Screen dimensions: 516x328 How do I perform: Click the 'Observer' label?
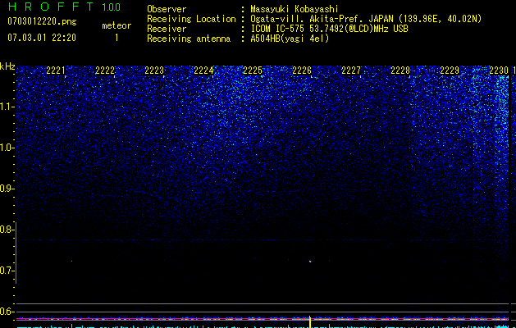click(167, 9)
